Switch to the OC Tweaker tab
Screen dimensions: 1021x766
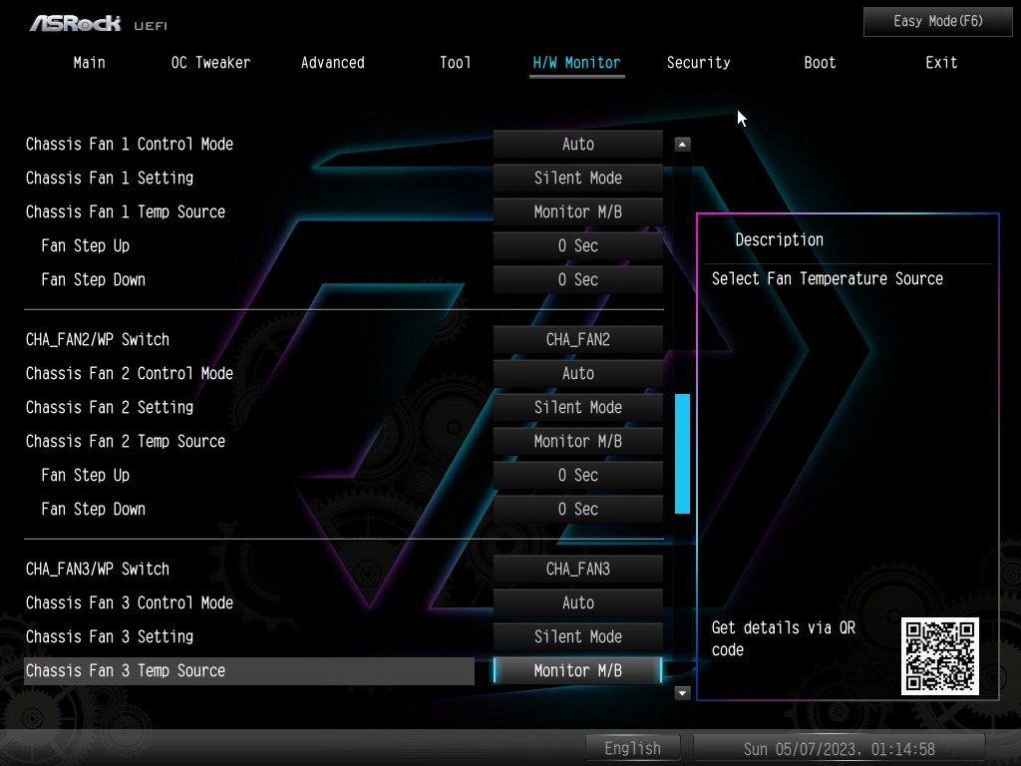click(x=210, y=63)
